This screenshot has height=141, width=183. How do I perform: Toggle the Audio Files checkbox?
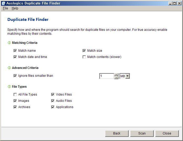pos(53,101)
